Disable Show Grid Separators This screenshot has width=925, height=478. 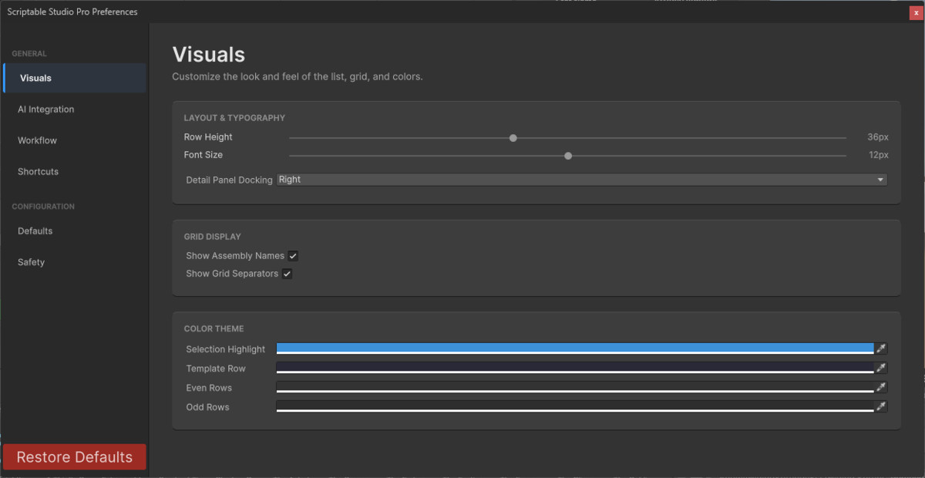tap(287, 273)
